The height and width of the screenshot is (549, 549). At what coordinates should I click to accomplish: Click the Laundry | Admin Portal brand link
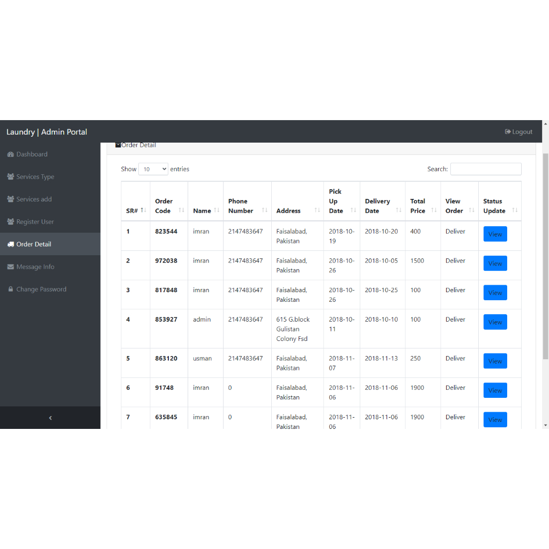[x=47, y=132]
